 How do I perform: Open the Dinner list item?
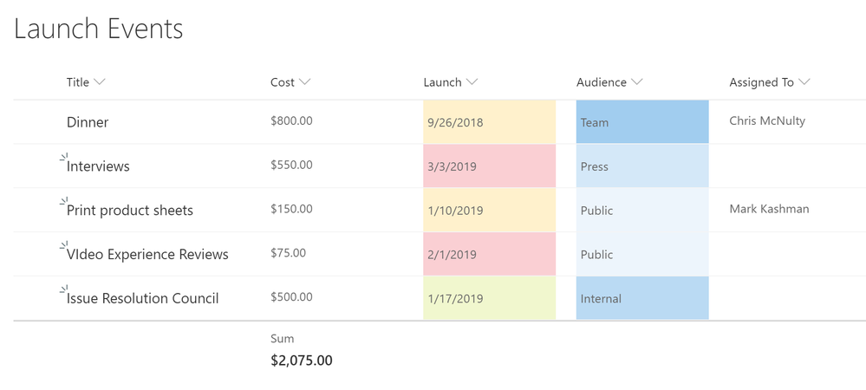(x=88, y=122)
